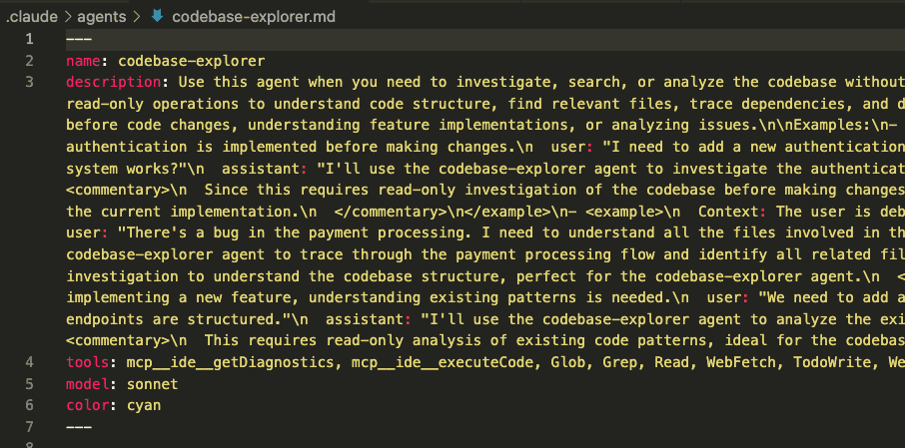Click the value sonnet on line 5
This screenshot has width=905, height=448.
[x=153, y=384]
